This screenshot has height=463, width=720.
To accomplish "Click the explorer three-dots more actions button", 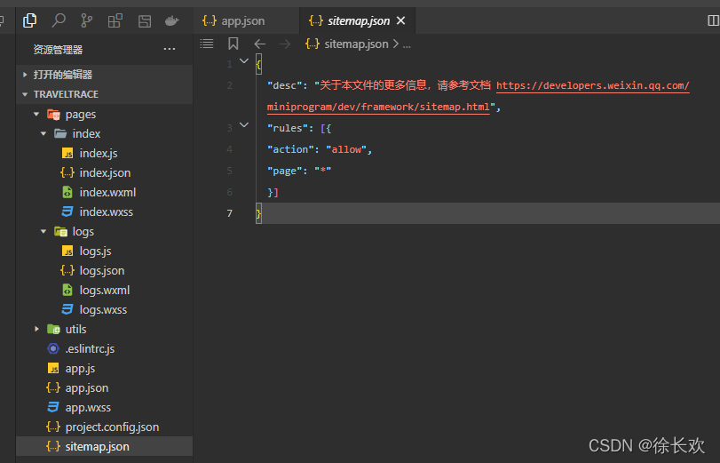I will [x=170, y=49].
